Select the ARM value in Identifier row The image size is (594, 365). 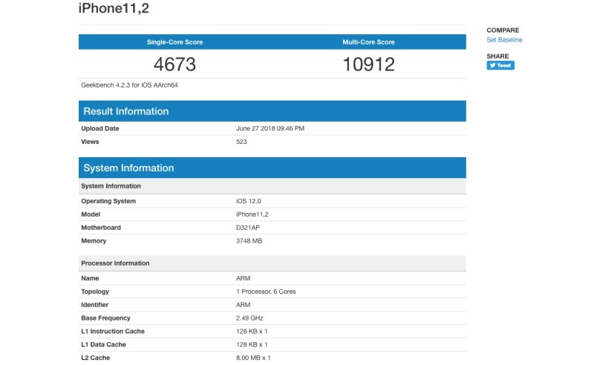pyautogui.click(x=243, y=305)
